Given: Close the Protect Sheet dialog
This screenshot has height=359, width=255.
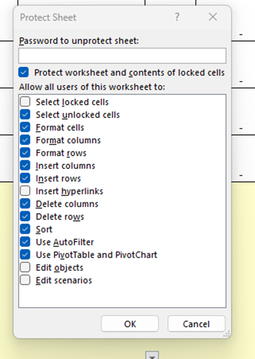Looking at the screenshot, I should point(213,17).
